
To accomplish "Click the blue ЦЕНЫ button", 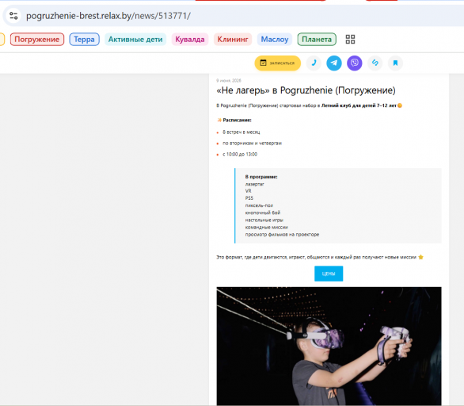I will click(329, 274).
